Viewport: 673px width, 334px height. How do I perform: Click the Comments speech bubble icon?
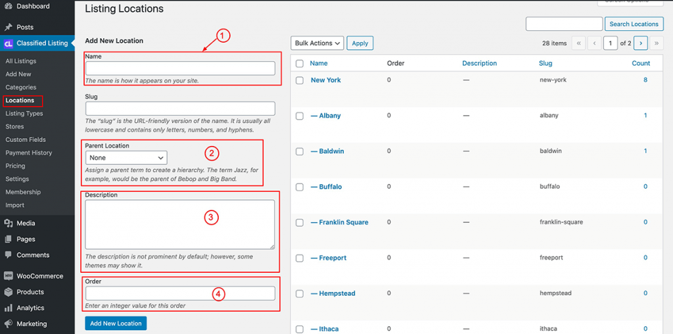point(8,255)
